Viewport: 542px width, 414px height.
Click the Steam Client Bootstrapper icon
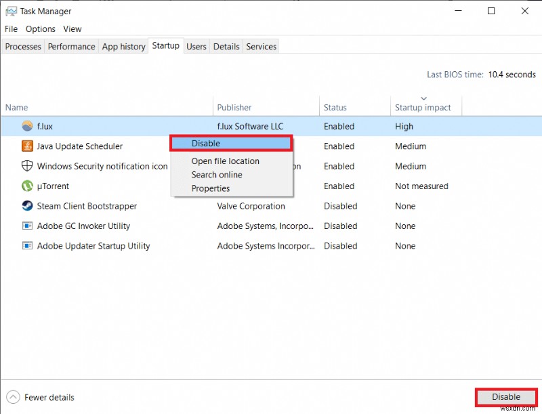[27, 206]
